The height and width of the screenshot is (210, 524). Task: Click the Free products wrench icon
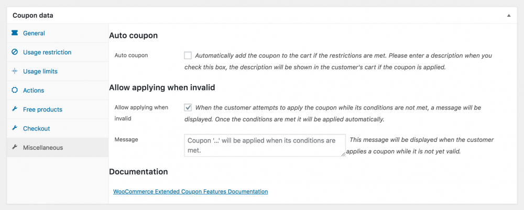(15, 109)
